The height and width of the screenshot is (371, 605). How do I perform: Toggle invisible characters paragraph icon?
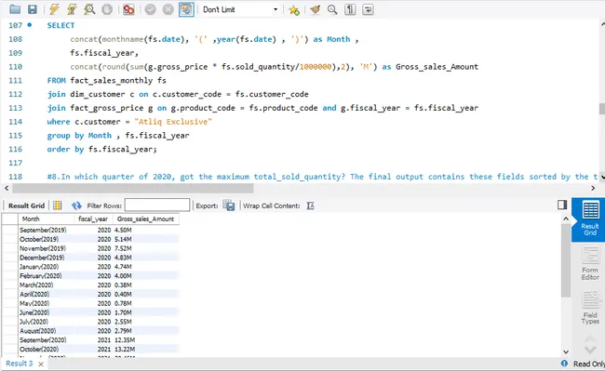point(350,9)
